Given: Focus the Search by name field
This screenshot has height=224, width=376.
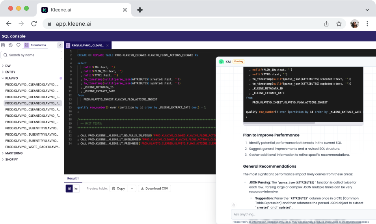Looking at the screenshot, I should click(x=32, y=55).
